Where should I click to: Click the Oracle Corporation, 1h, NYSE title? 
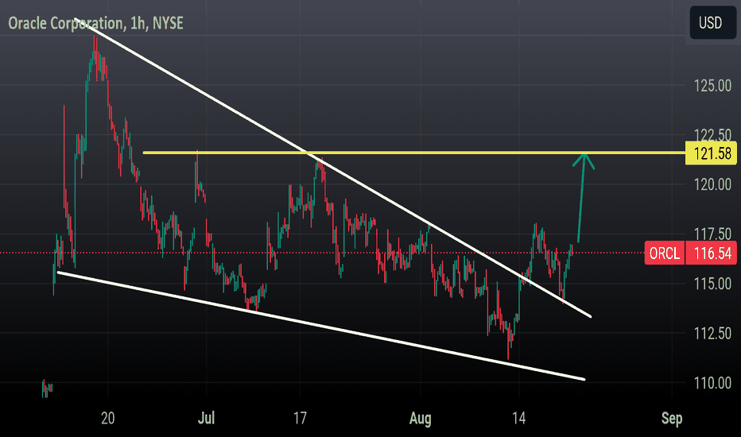(x=96, y=23)
